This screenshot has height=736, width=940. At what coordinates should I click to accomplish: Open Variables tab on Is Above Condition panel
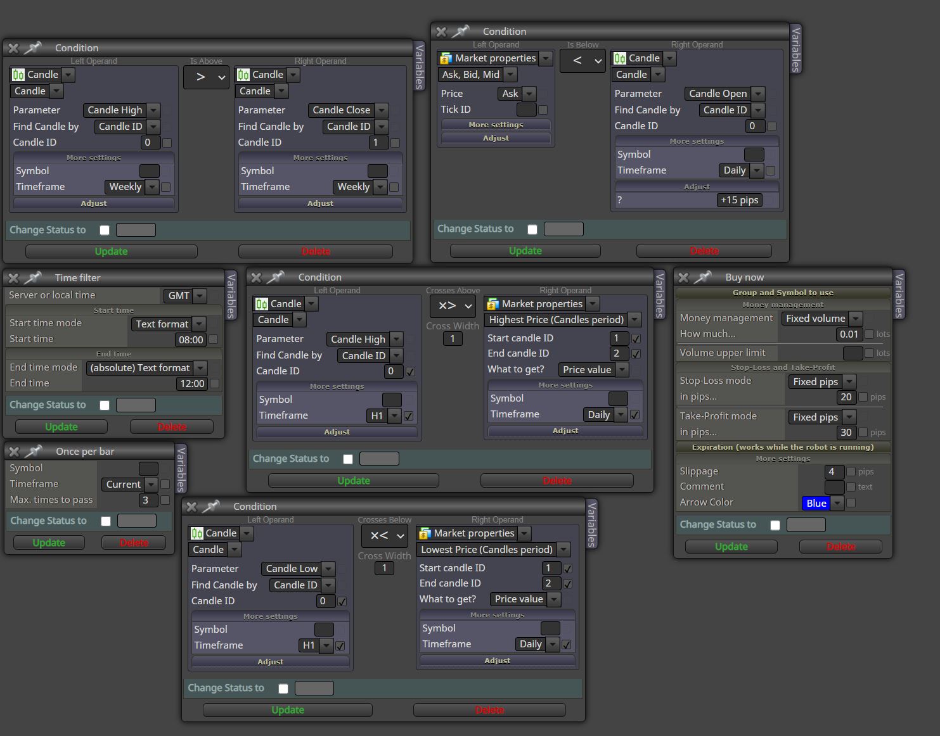pos(419,66)
